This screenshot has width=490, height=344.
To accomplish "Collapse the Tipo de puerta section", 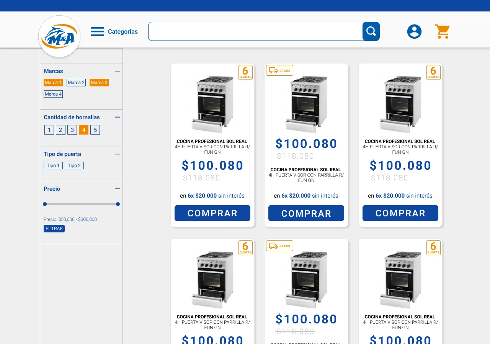I will click(118, 154).
